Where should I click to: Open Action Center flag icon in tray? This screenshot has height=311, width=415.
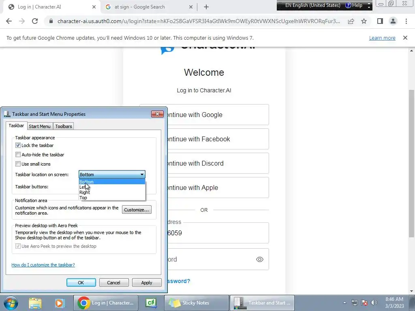coord(364,303)
